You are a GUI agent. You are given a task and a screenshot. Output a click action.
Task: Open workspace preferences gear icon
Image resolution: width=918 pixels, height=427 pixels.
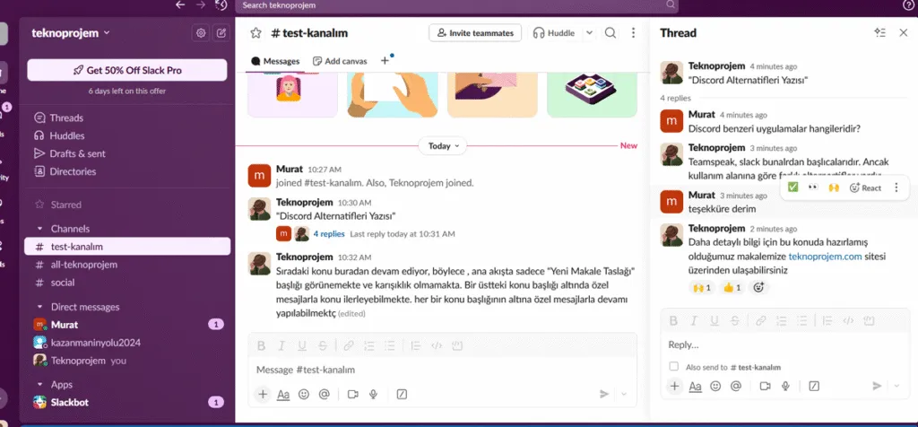click(201, 33)
